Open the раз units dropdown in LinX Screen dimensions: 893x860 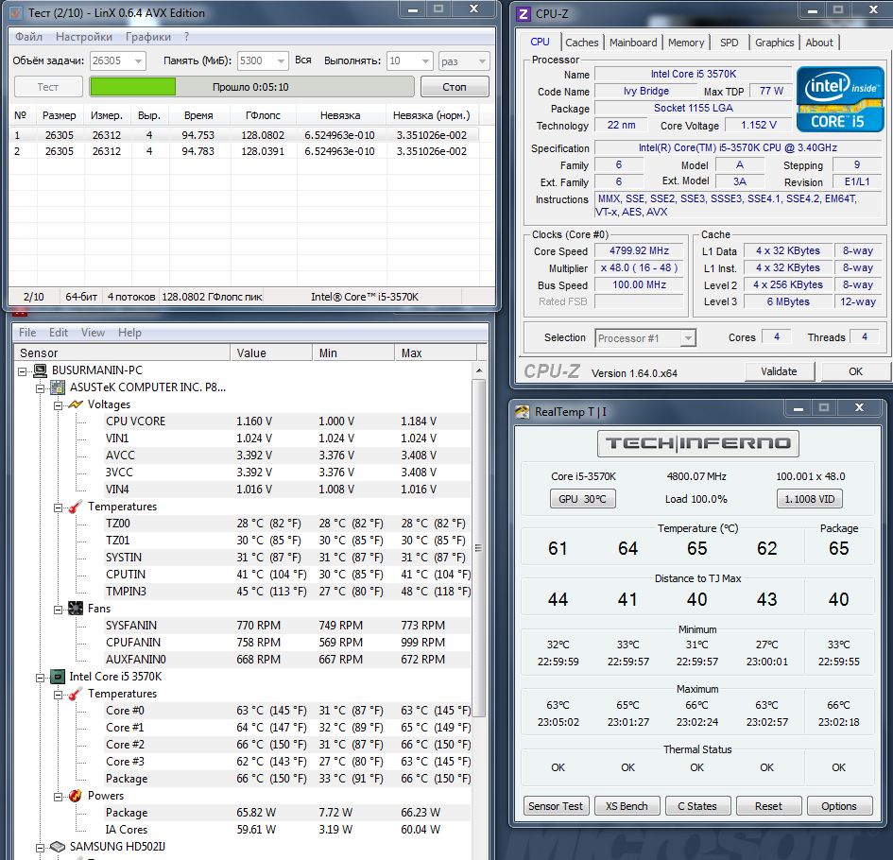[x=482, y=60]
